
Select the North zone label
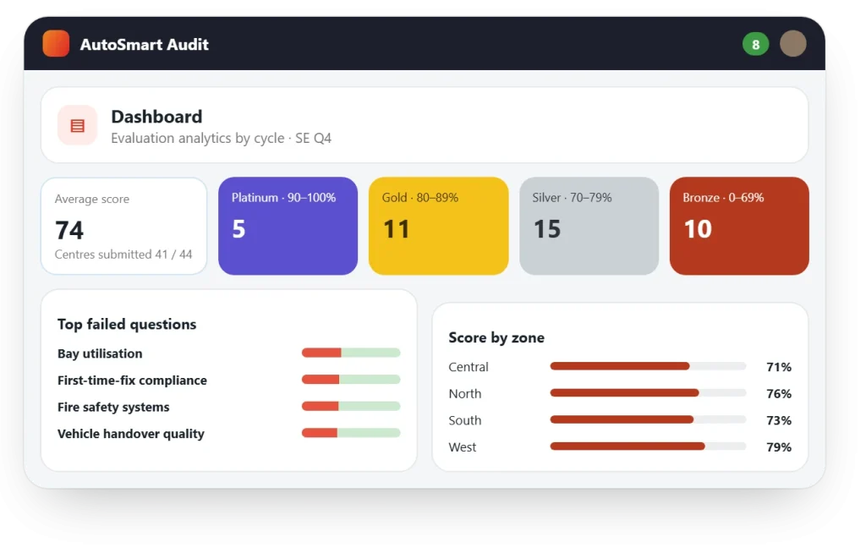[x=465, y=394]
